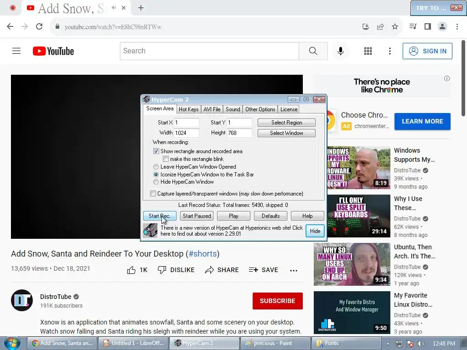Open the Other Options tab
Image resolution: width=467 pixels, height=350 pixels.
(x=260, y=109)
